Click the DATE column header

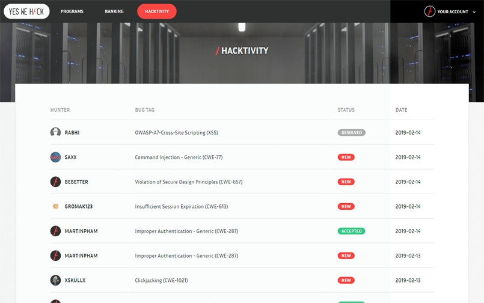[401, 110]
